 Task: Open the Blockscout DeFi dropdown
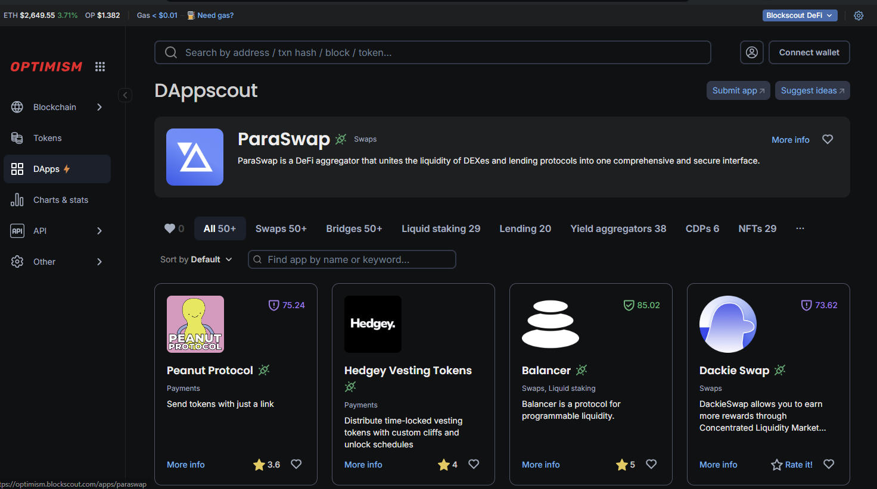pos(800,15)
